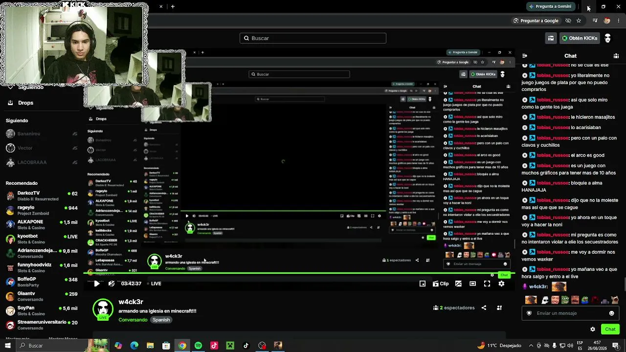Open recommended channel rageylo
626x352 pixels.
[x=41, y=210]
